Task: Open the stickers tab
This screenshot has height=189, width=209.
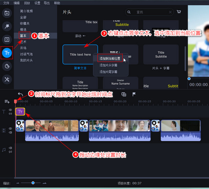Action: point(7,66)
